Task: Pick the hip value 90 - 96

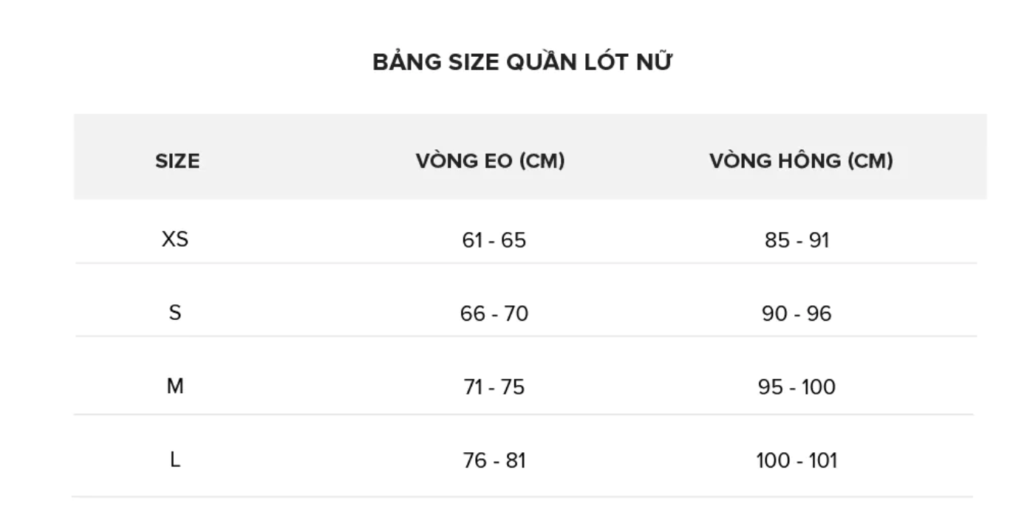Action: pos(797,313)
